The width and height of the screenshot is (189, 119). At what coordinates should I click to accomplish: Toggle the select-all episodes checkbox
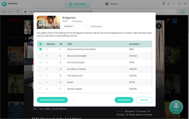tap(40, 44)
